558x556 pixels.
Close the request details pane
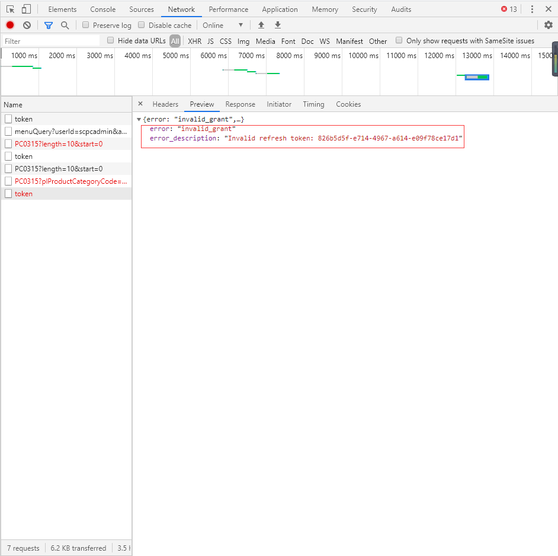140,104
